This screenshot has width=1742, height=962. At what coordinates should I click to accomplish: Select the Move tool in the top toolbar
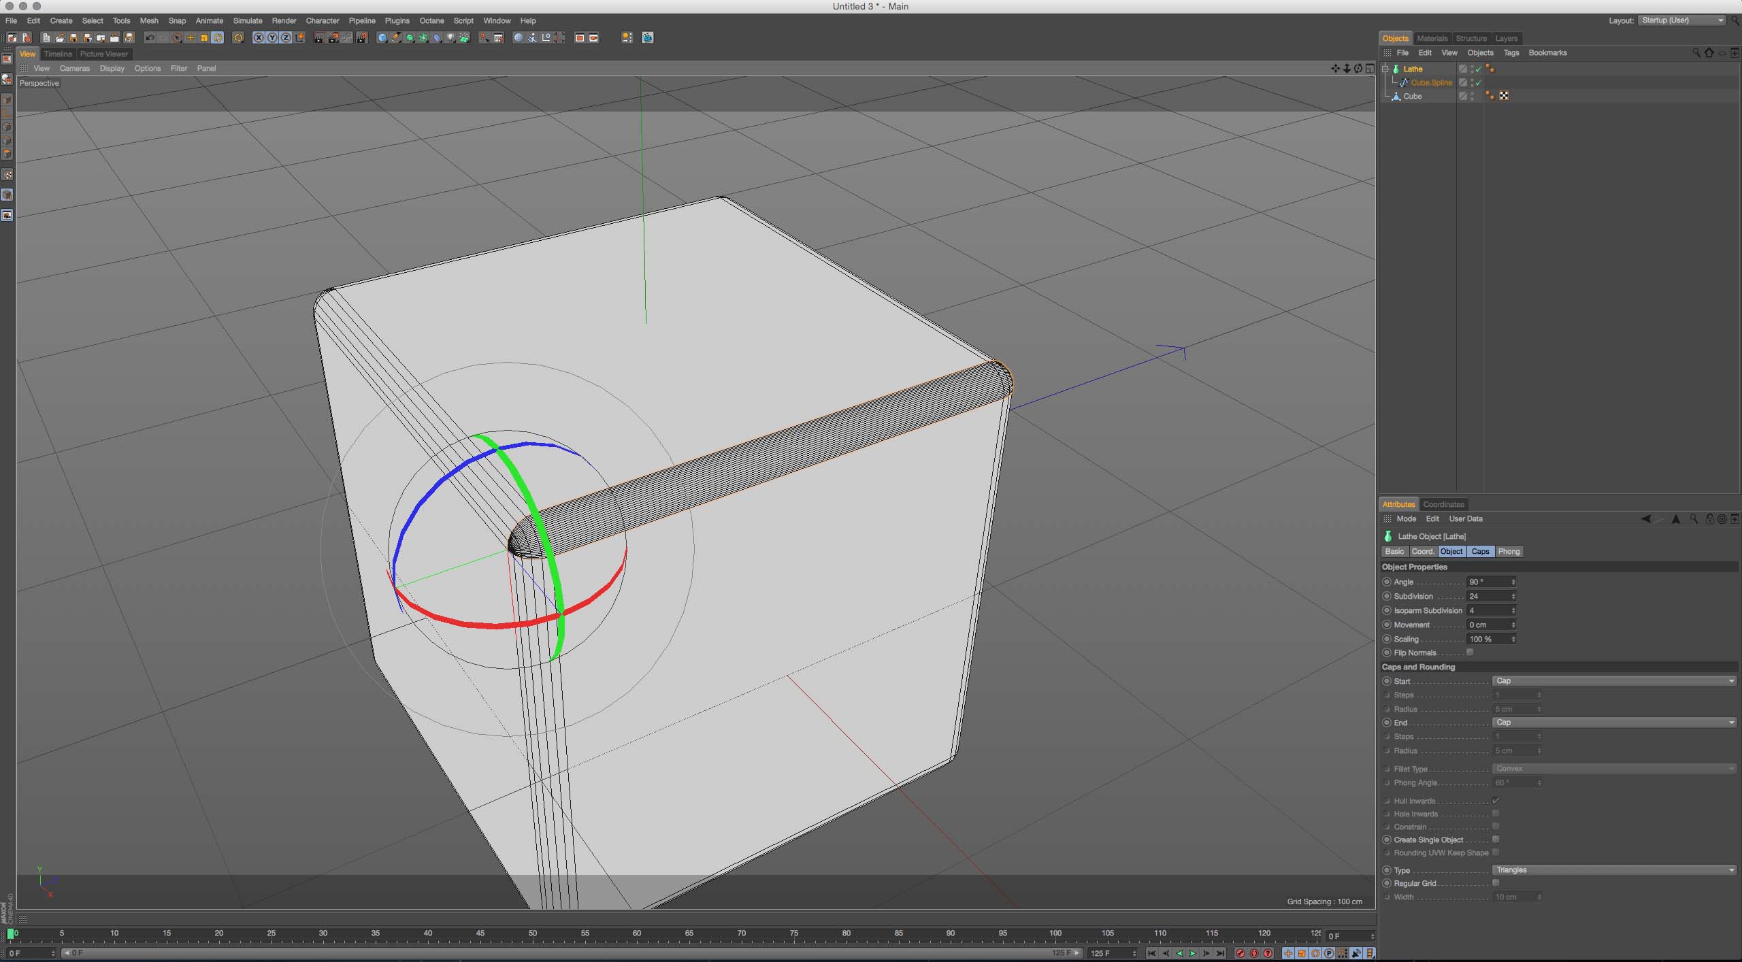191,38
